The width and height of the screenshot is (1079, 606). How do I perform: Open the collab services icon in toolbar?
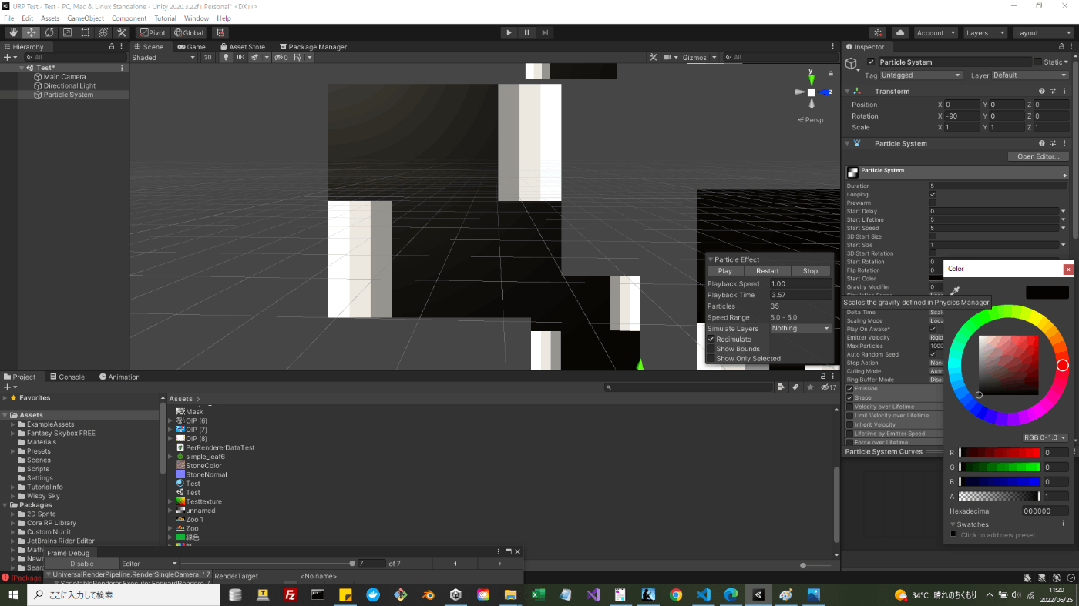pos(878,32)
